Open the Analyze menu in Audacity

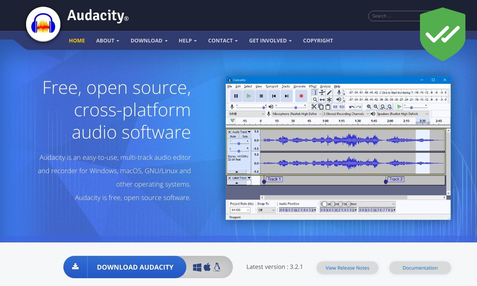click(x=325, y=86)
